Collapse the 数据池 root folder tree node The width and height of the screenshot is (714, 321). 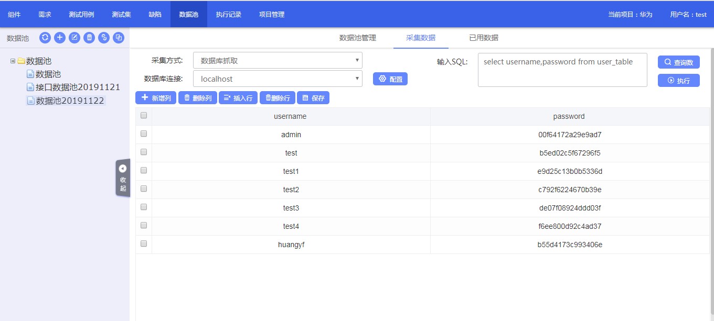13,61
